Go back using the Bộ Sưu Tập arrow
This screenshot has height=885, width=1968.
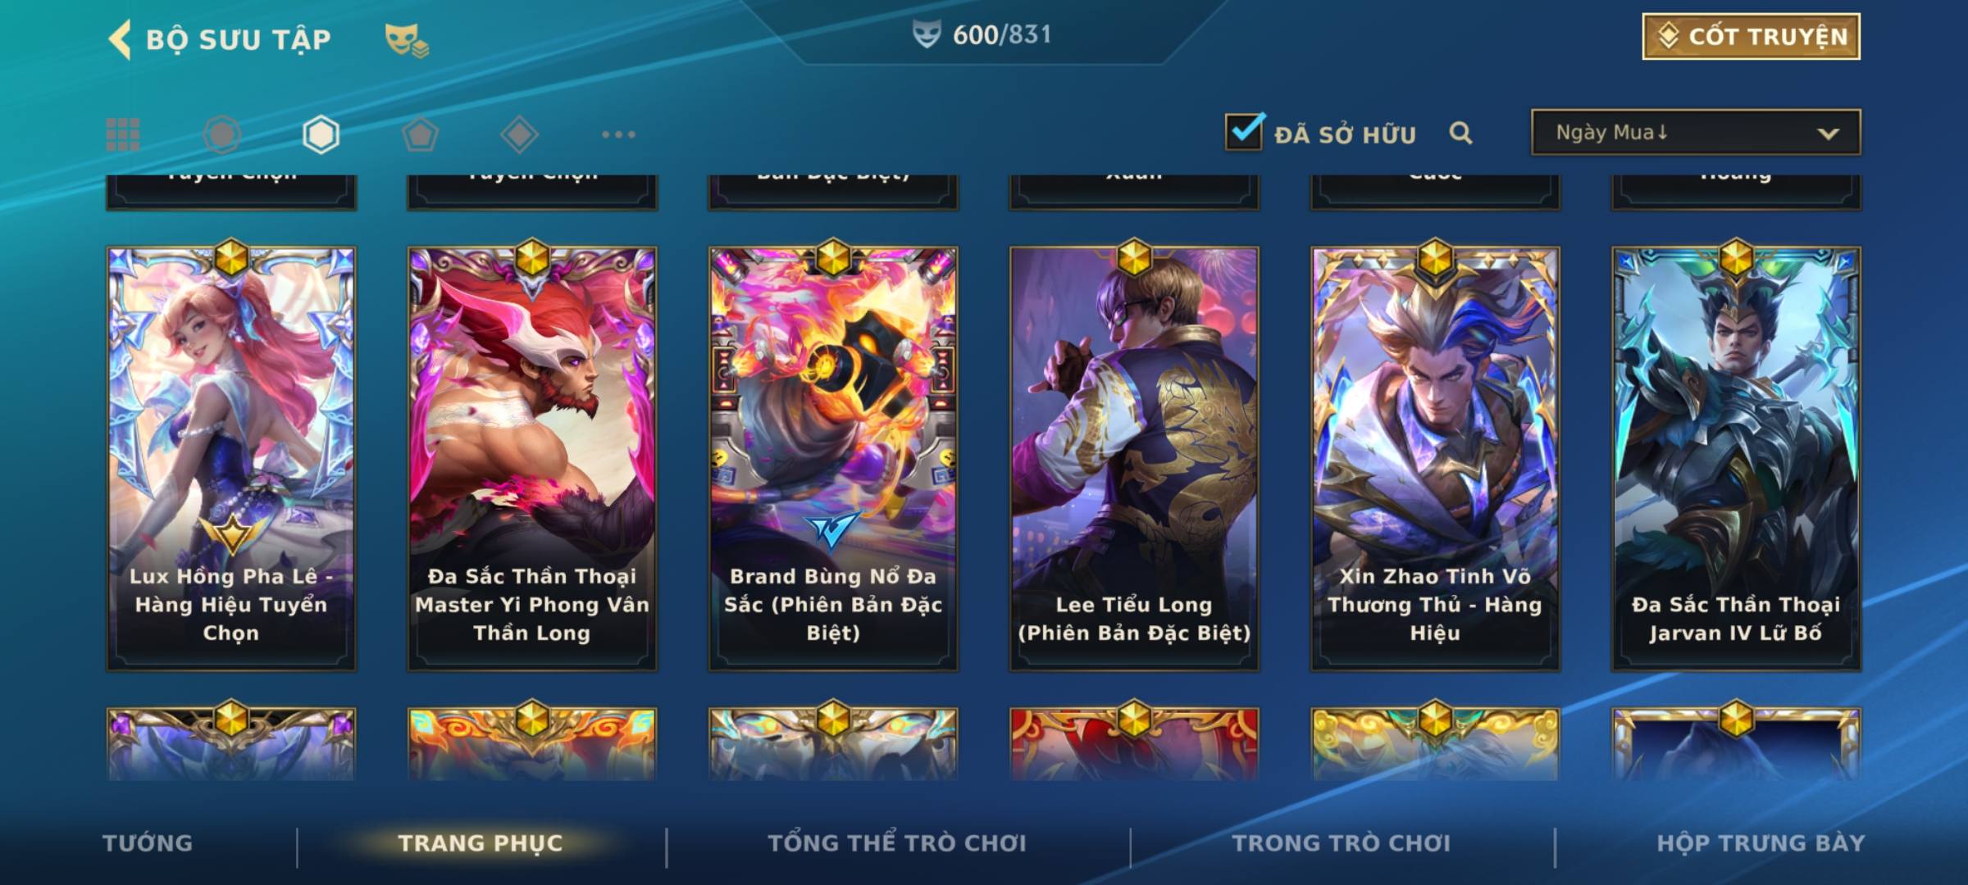(121, 39)
